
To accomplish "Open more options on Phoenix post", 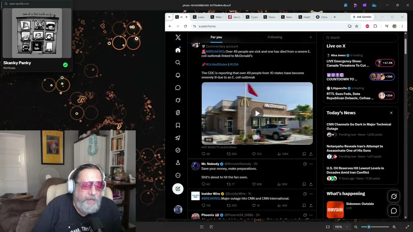I will pos(311,215).
